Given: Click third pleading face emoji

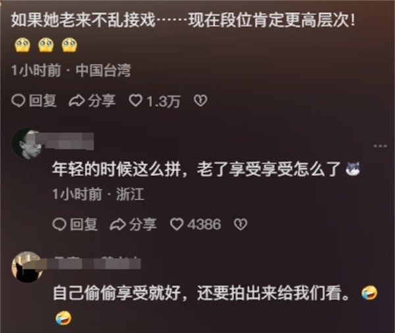Looking at the screenshot, I should pos(70,45).
